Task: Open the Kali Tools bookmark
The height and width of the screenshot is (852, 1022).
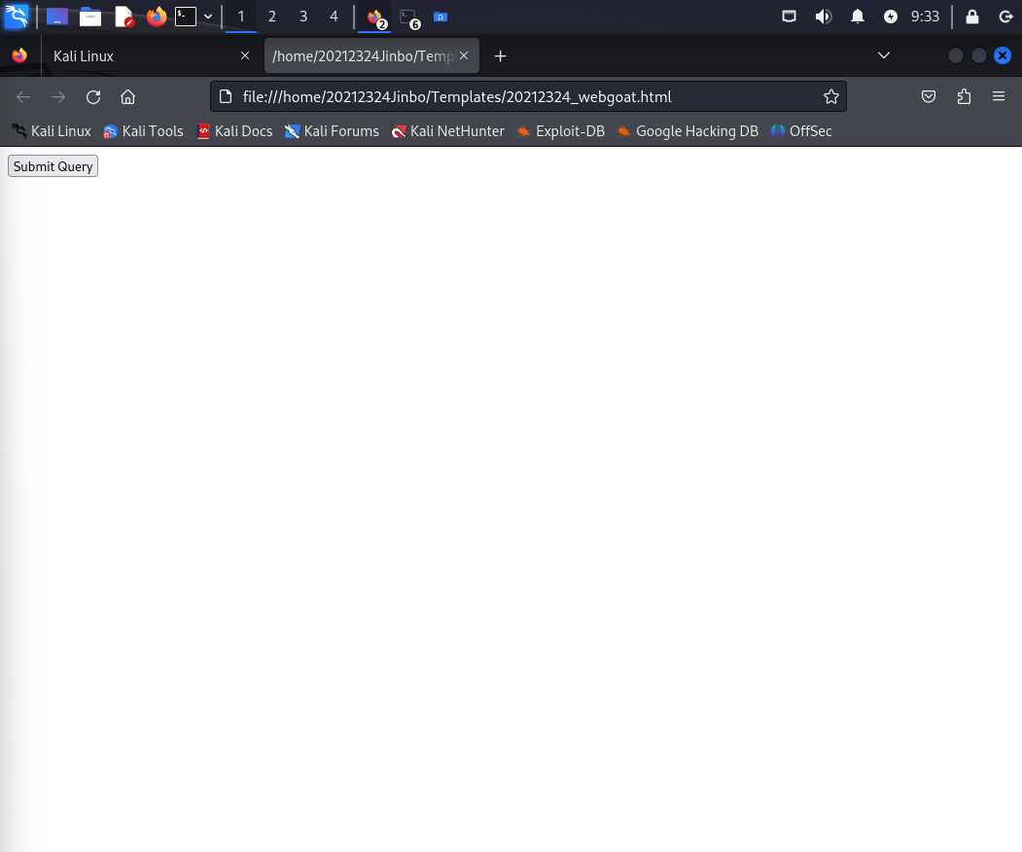Action: (x=143, y=131)
